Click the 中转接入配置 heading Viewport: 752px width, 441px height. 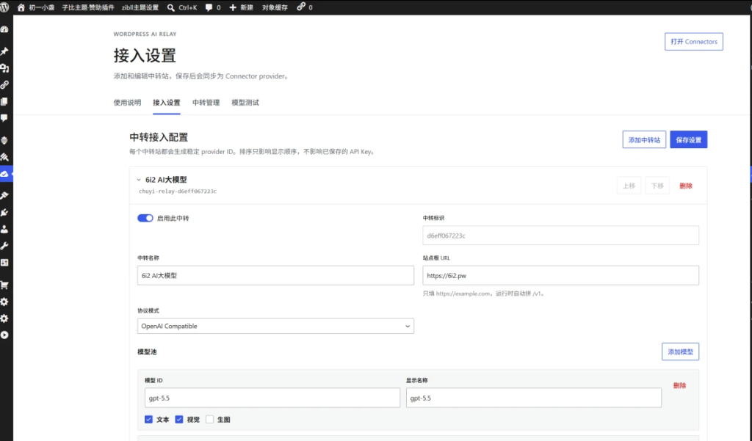pos(159,137)
